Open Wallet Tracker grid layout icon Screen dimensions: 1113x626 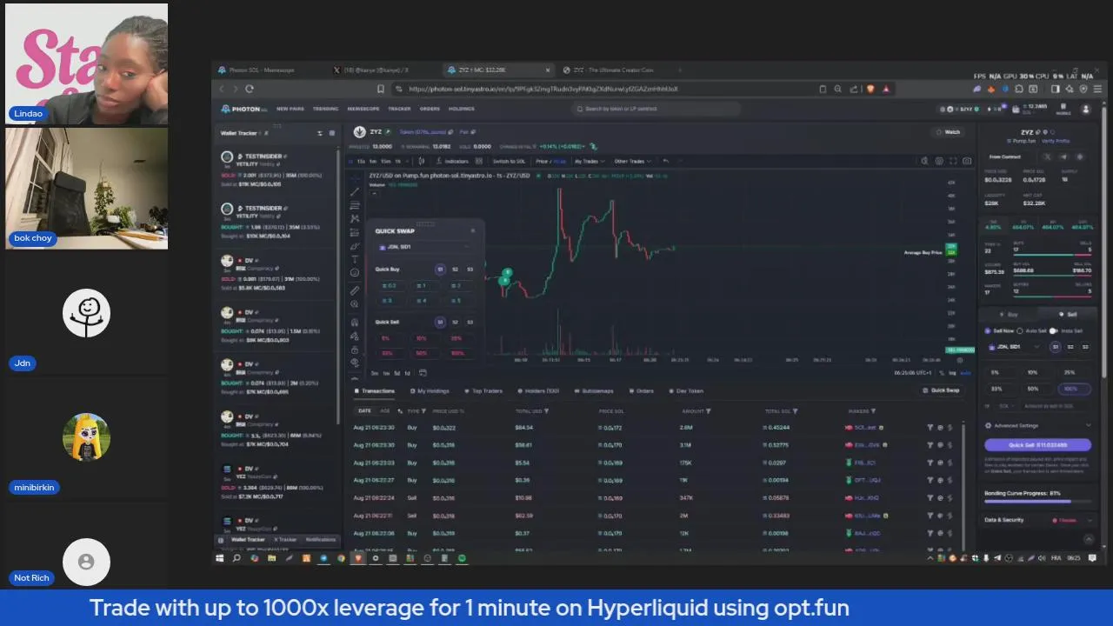click(331, 133)
